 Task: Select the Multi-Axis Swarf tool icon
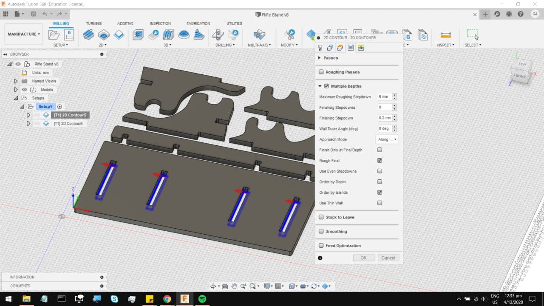pos(259,35)
